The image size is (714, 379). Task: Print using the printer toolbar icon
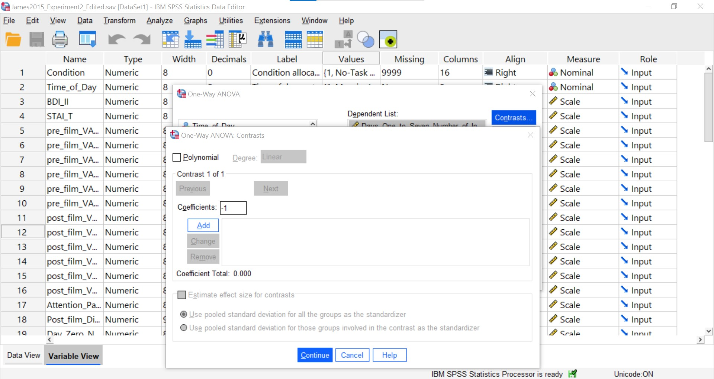tap(60, 39)
